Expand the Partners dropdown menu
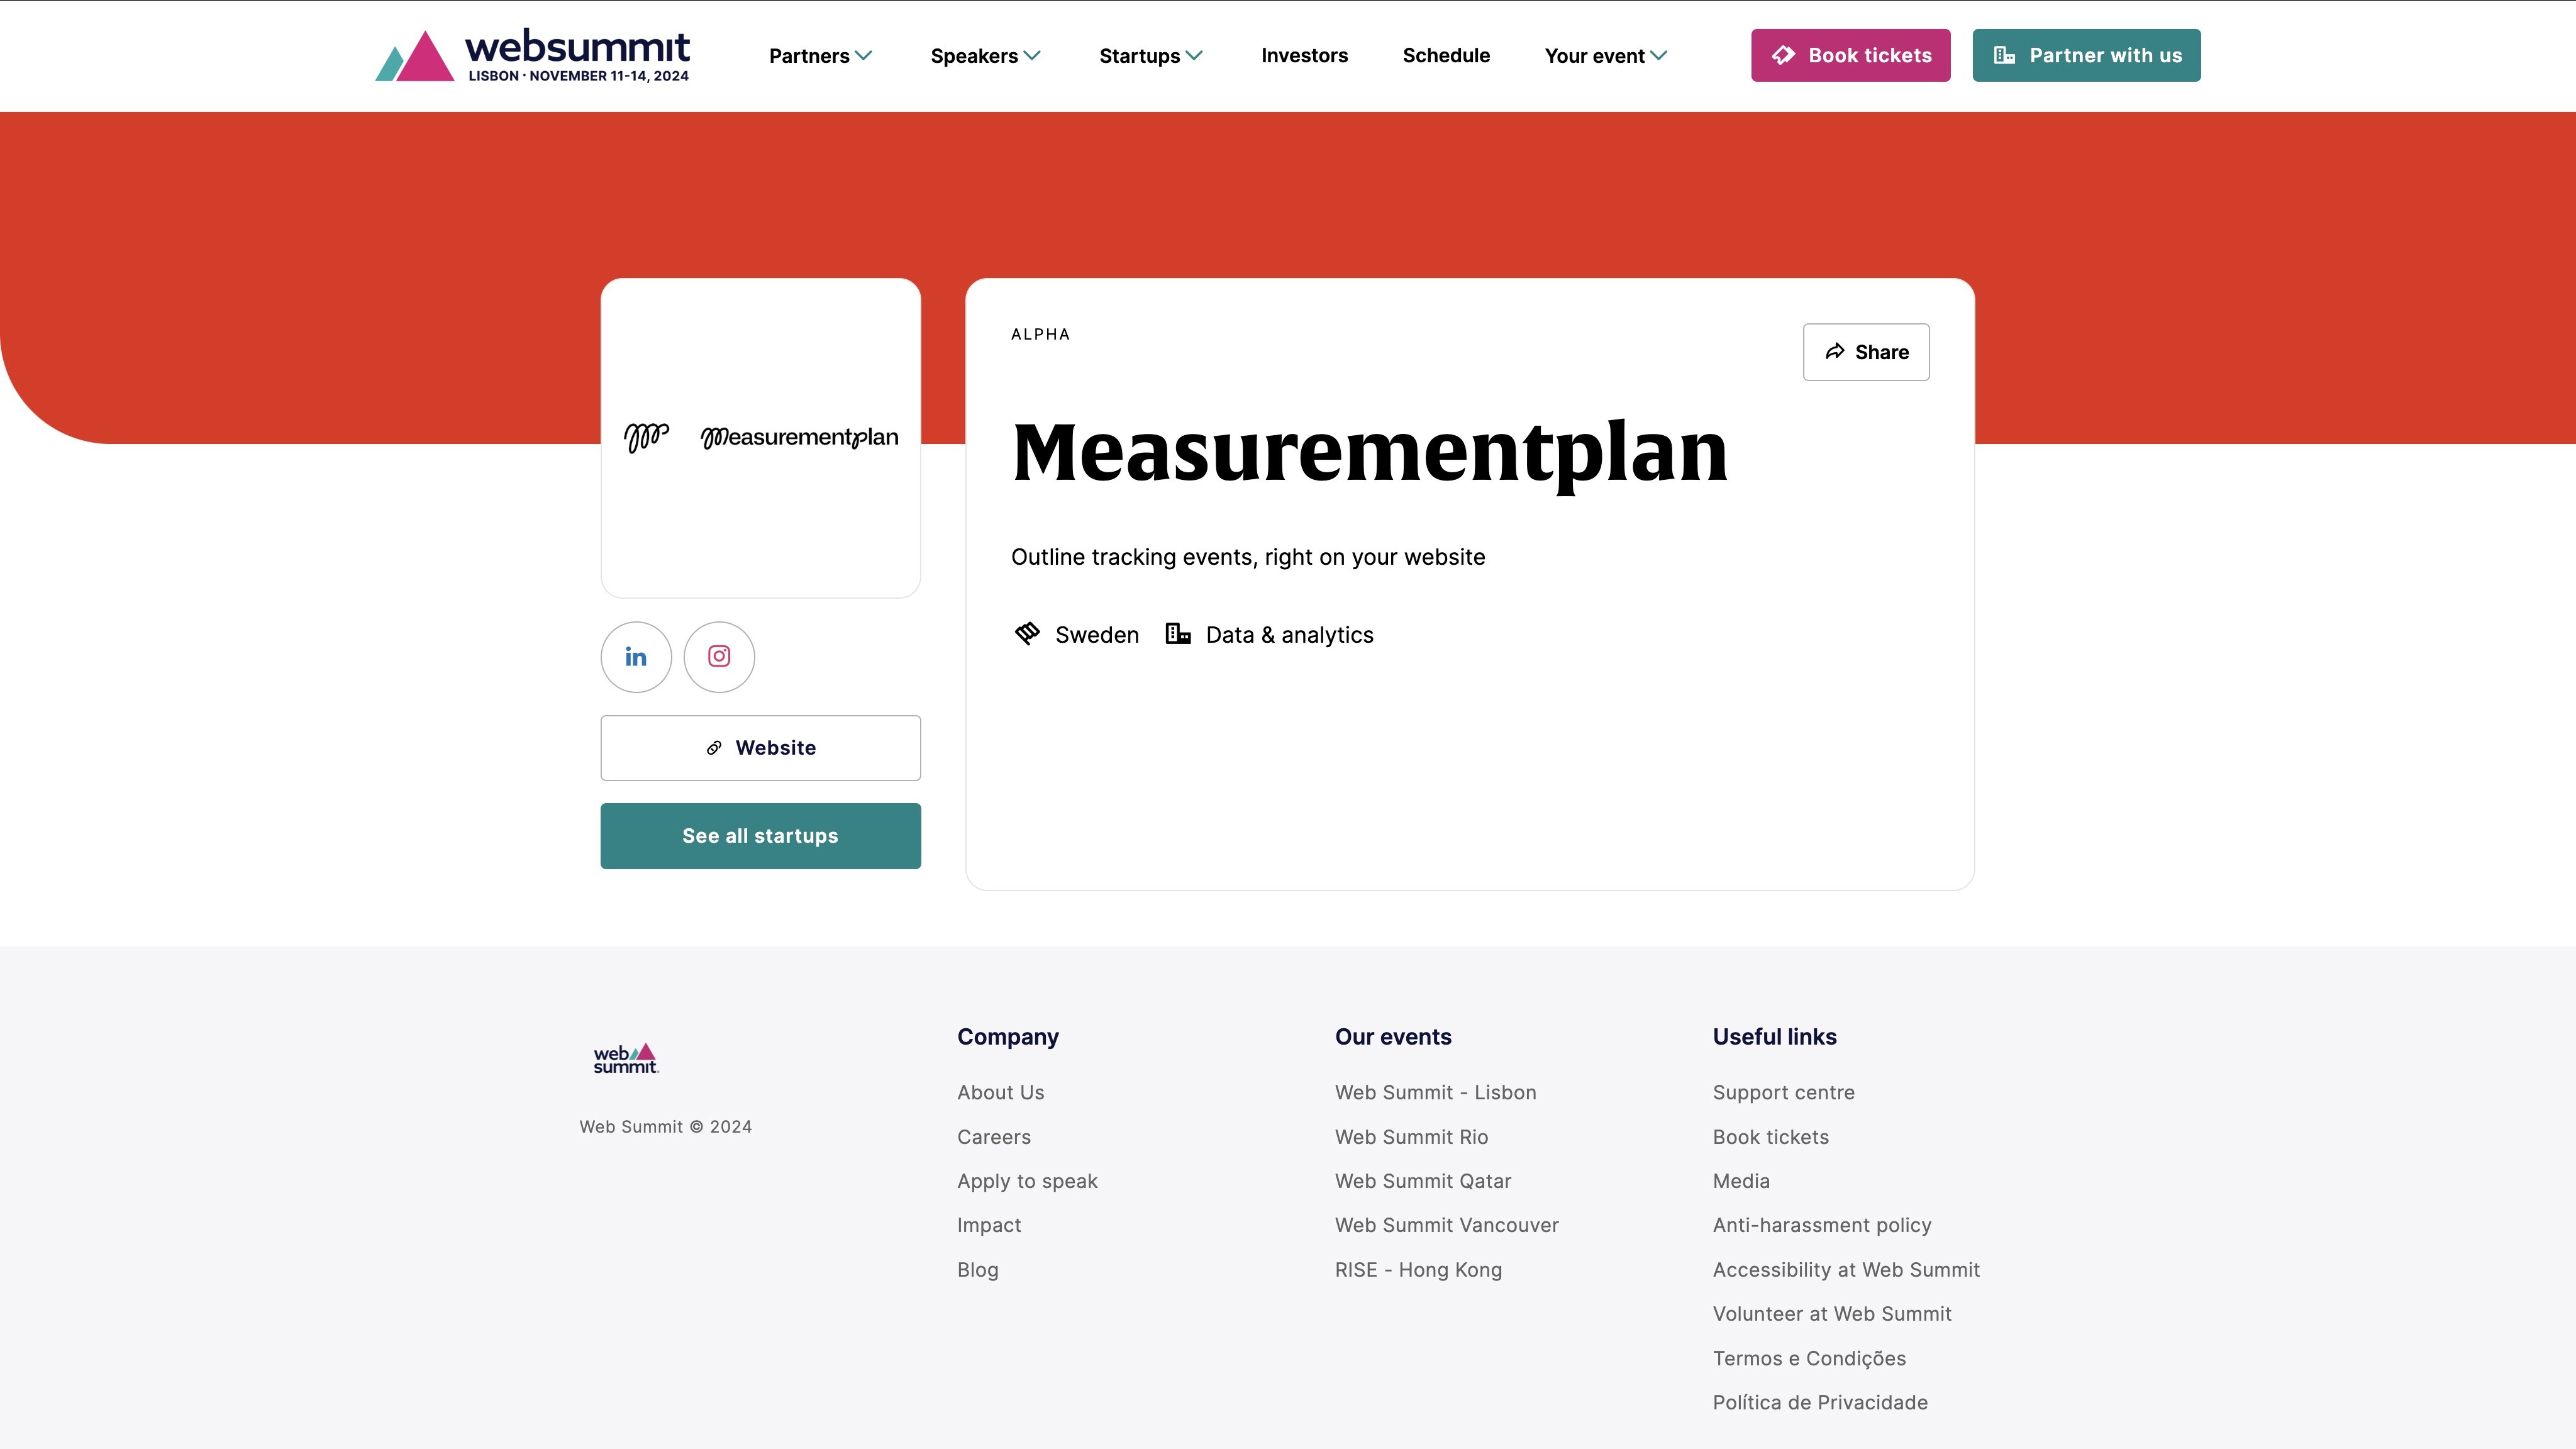Viewport: 2576px width, 1449px height. click(819, 55)
